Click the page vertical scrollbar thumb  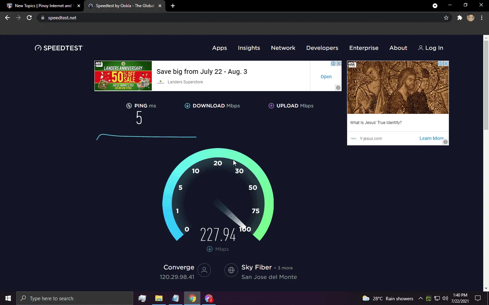[x=486, y=85]
